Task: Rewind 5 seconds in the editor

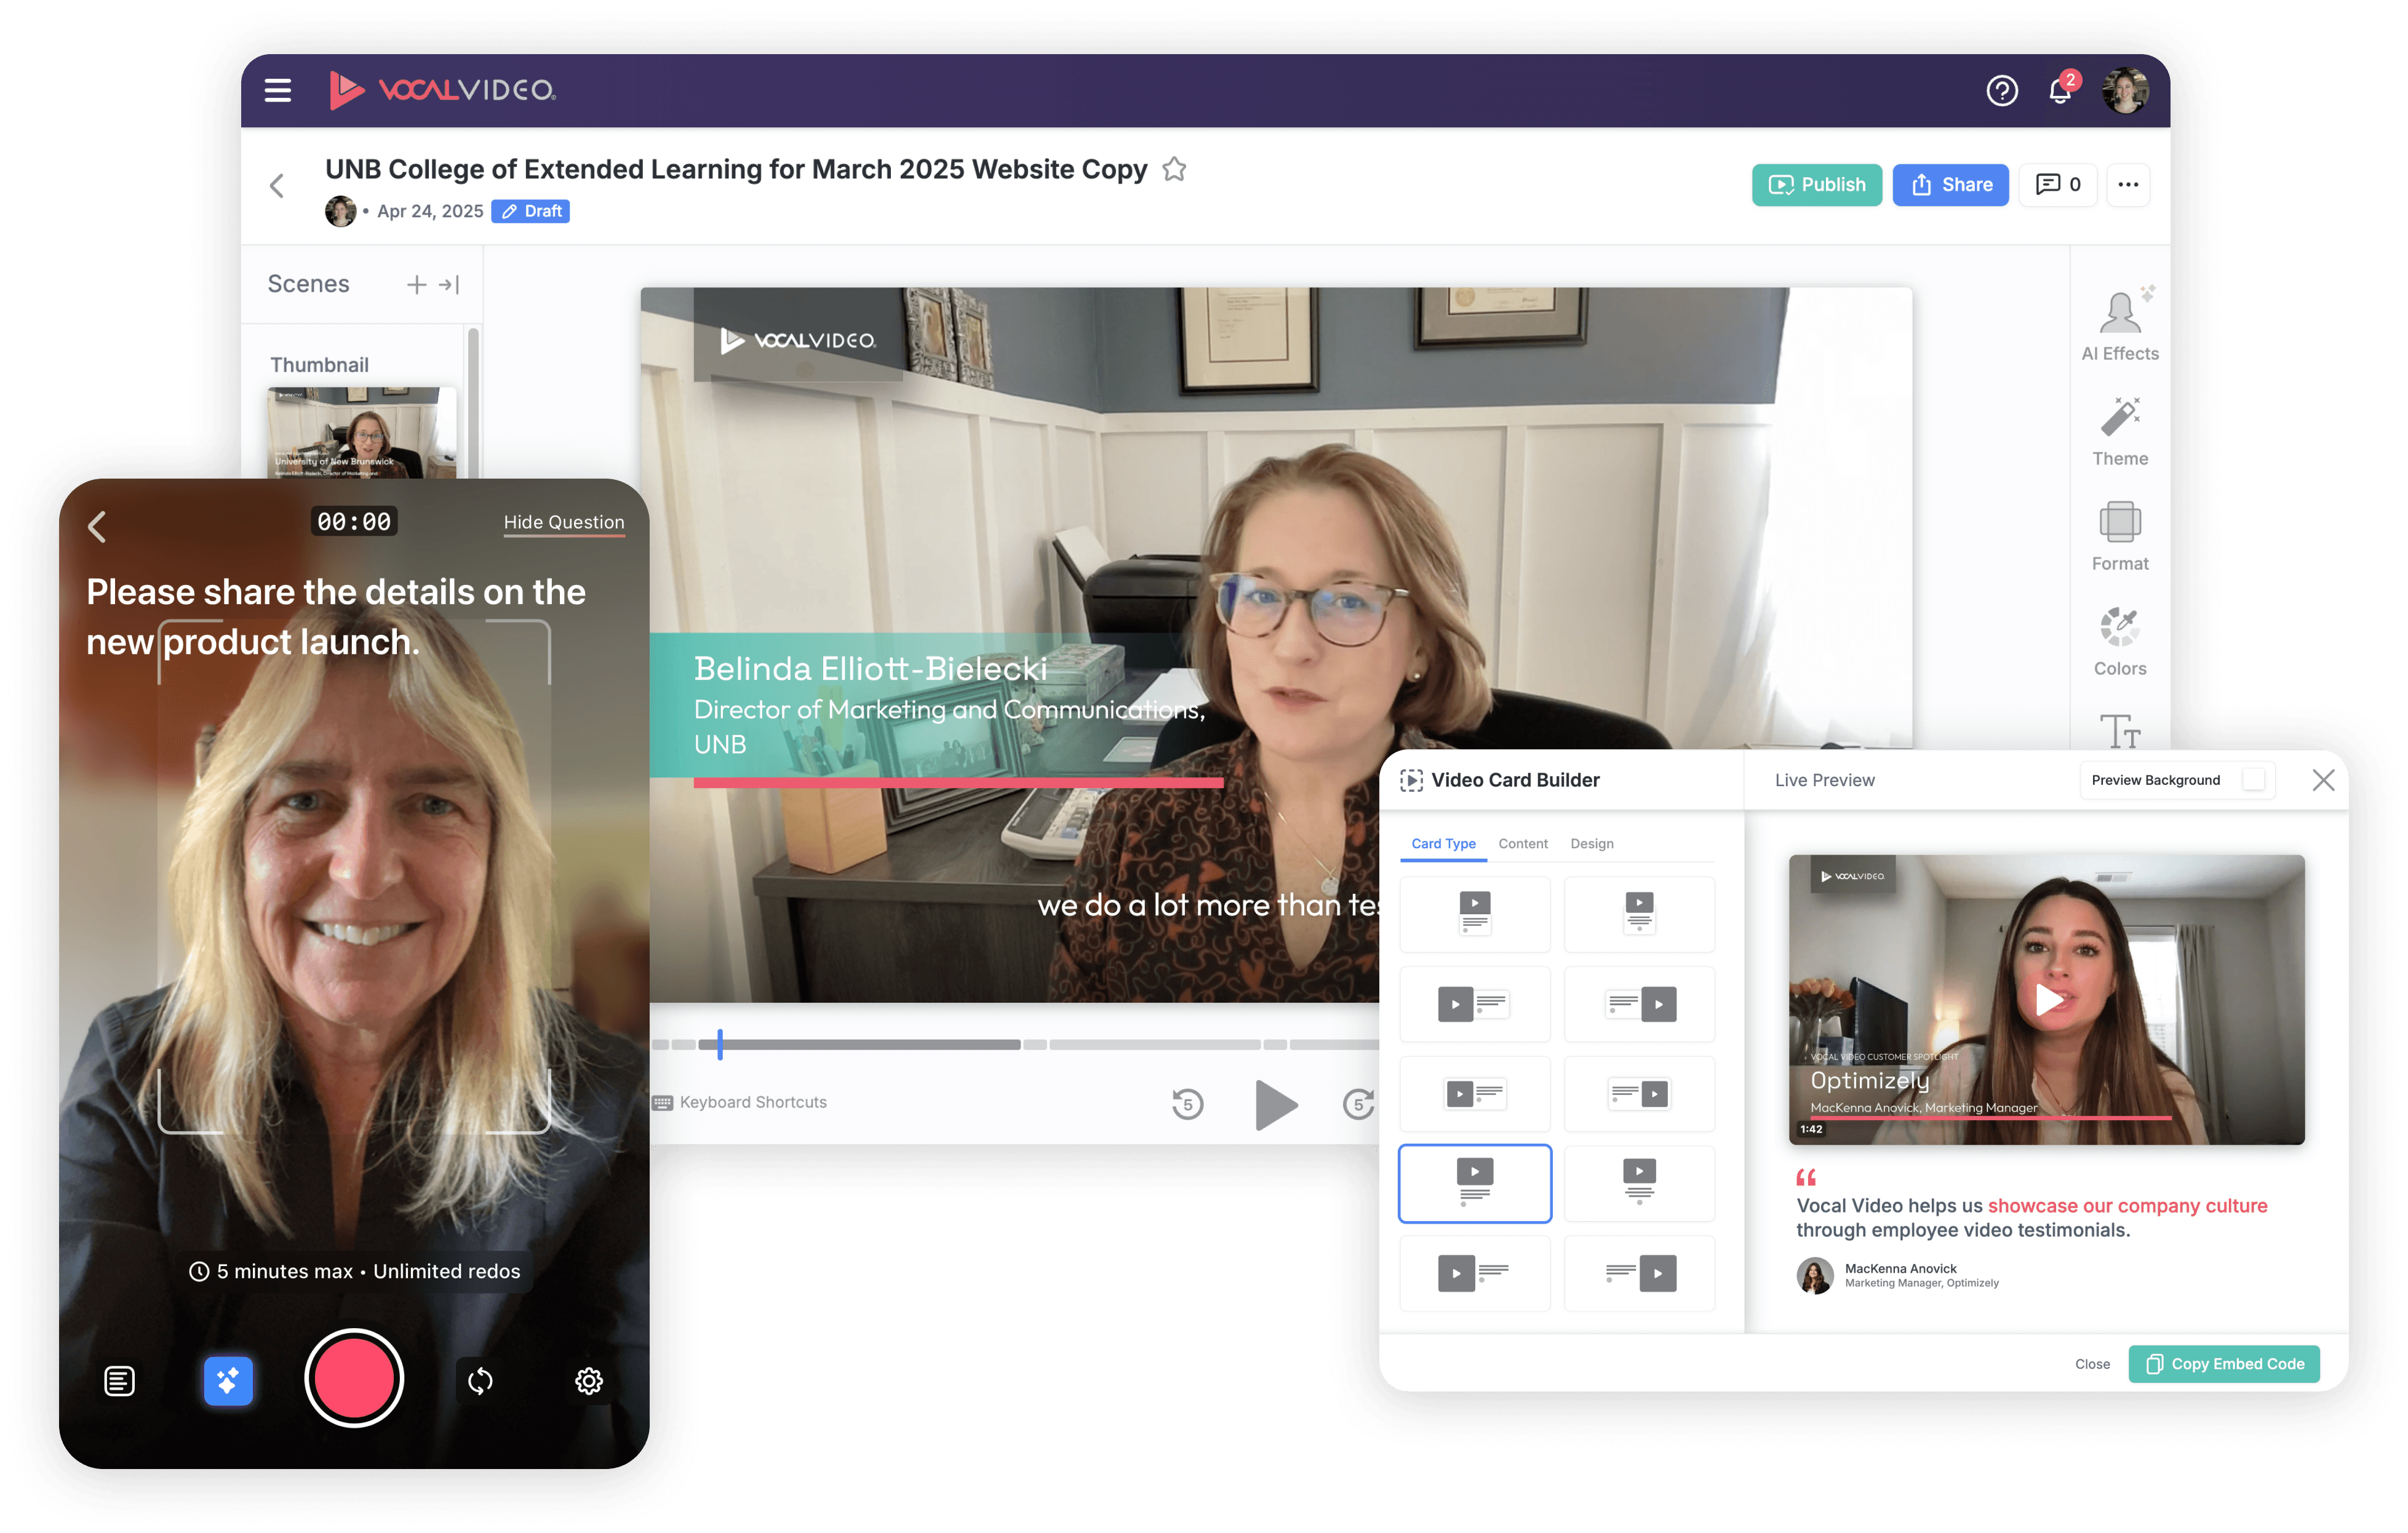Action: 1187,1104
